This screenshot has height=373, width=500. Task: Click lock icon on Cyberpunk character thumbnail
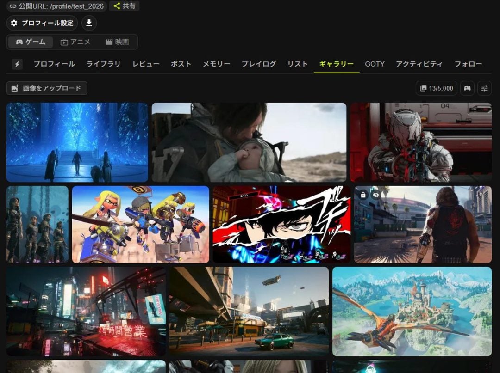click(363, 195)
